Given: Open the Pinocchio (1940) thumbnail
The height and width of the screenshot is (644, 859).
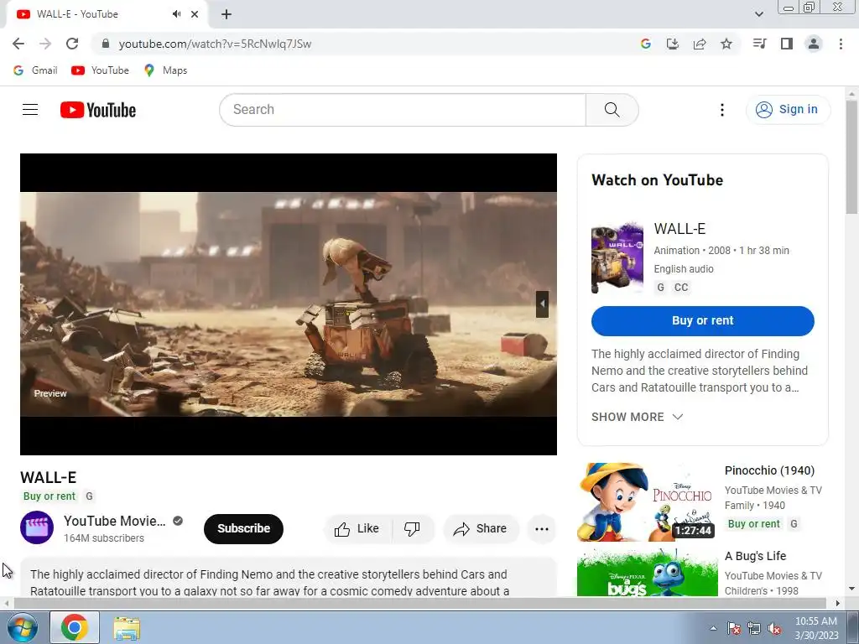Looking at the screenshot, I should coord(648,502).
